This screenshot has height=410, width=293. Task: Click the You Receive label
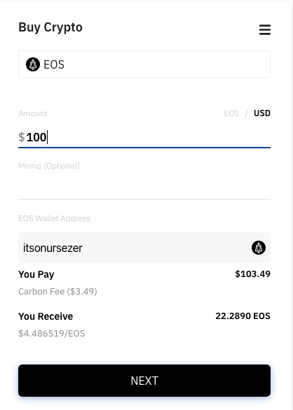click(x=46, y=316)
